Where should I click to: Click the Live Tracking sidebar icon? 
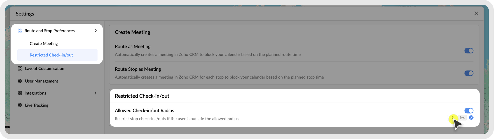click(x=20, y=105)
